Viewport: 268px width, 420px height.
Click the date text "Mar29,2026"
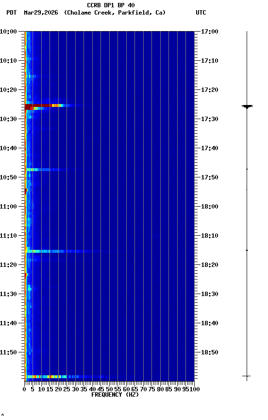[41, 13]
